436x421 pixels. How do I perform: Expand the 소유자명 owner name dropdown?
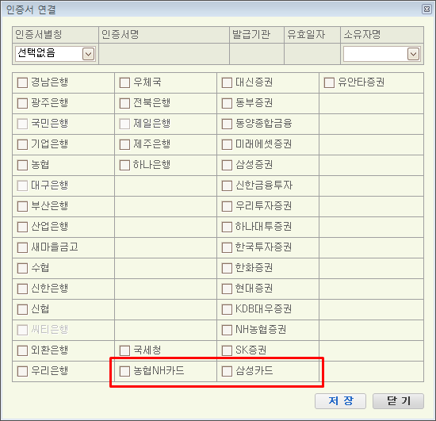[x=413, y=54]
